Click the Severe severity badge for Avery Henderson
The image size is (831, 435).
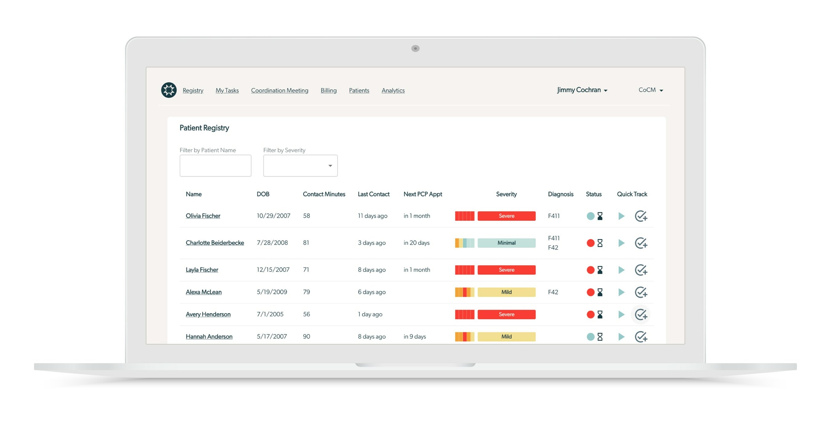[x=506, y=314]
